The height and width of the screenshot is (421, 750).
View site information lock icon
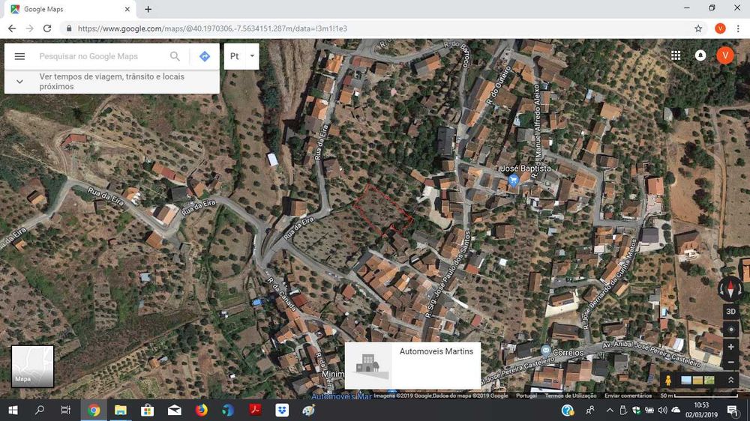coord(69,28)
